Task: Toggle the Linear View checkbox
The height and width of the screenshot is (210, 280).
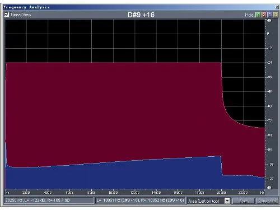Action: 7,15
